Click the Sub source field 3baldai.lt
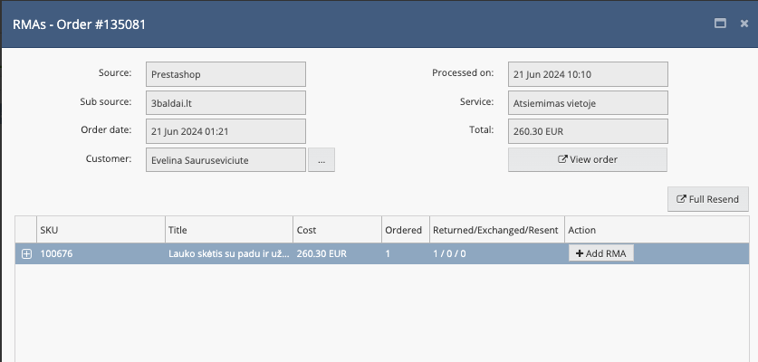This screenshot has width=758, height=362. pyautogui.click(x=225, y=103)
